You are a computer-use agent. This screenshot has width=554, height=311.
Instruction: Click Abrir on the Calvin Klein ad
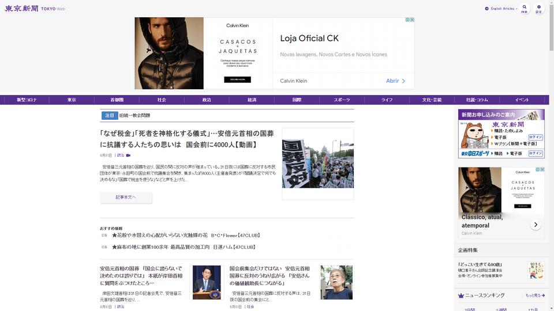pos(395,81)
